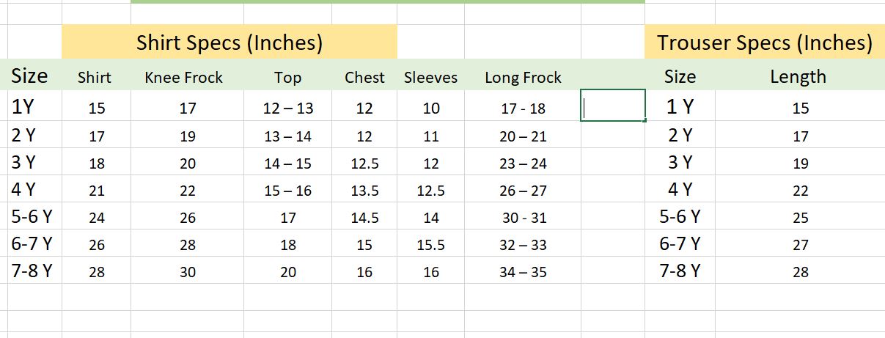Select the Length header in Trouser Specs

coord(798,76)
